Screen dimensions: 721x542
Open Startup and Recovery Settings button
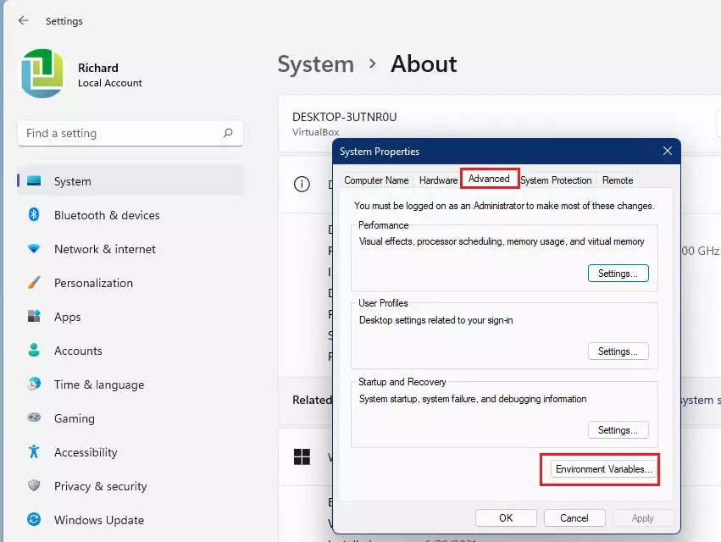click(618, 430)
